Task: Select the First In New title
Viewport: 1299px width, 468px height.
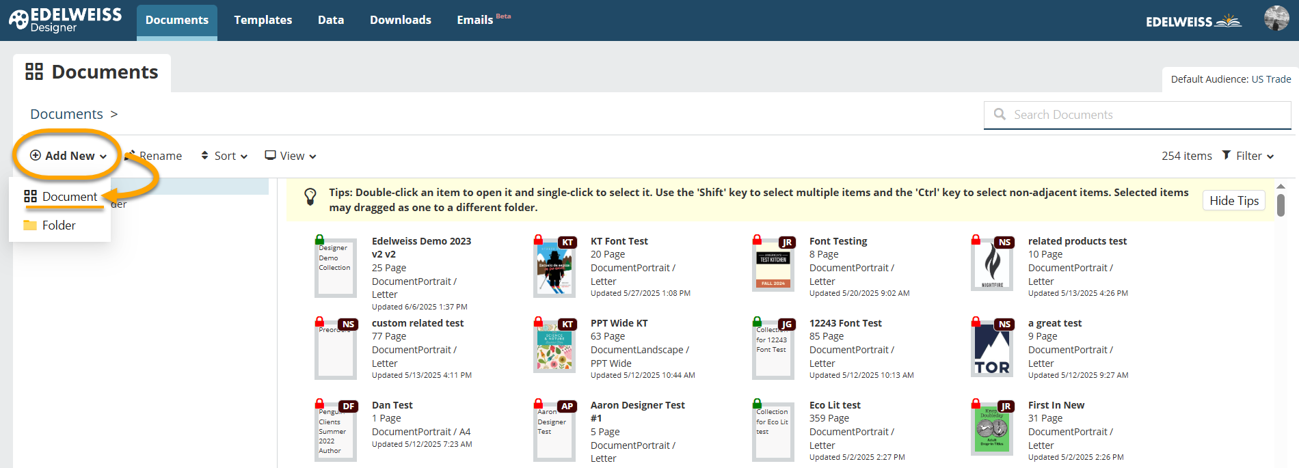Action: (1056, 405)
